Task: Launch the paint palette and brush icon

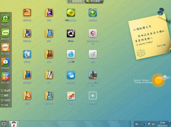Action: [x=93, y=54]
